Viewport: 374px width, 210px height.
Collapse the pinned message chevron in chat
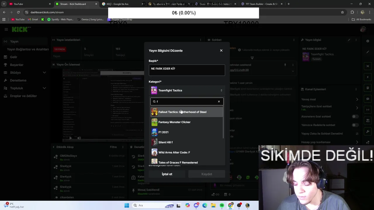pyautogui.click(x=293, y=71)
